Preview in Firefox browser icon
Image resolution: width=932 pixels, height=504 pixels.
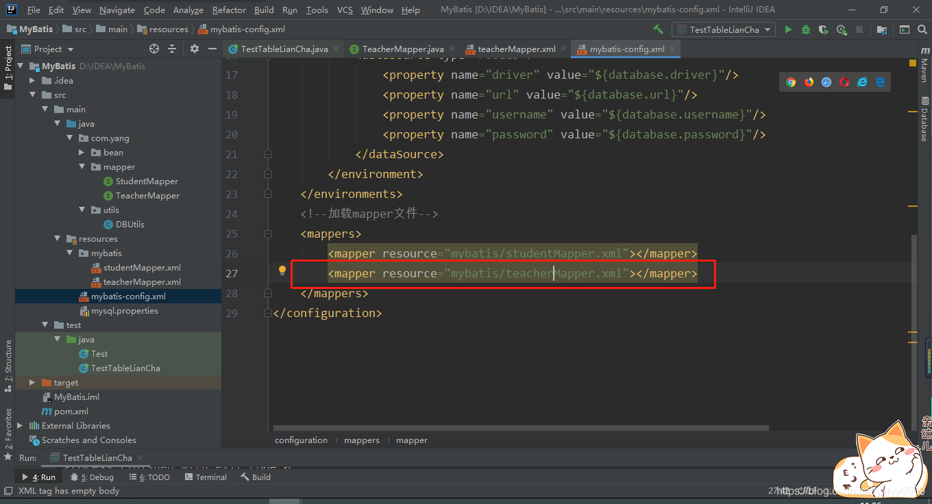(809, 82)
